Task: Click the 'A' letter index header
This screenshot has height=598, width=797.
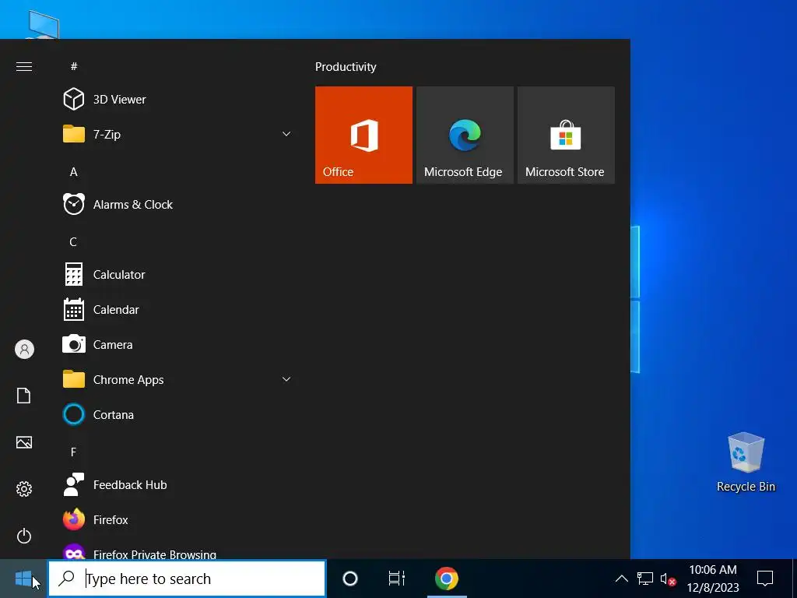Action: (74, 172)
